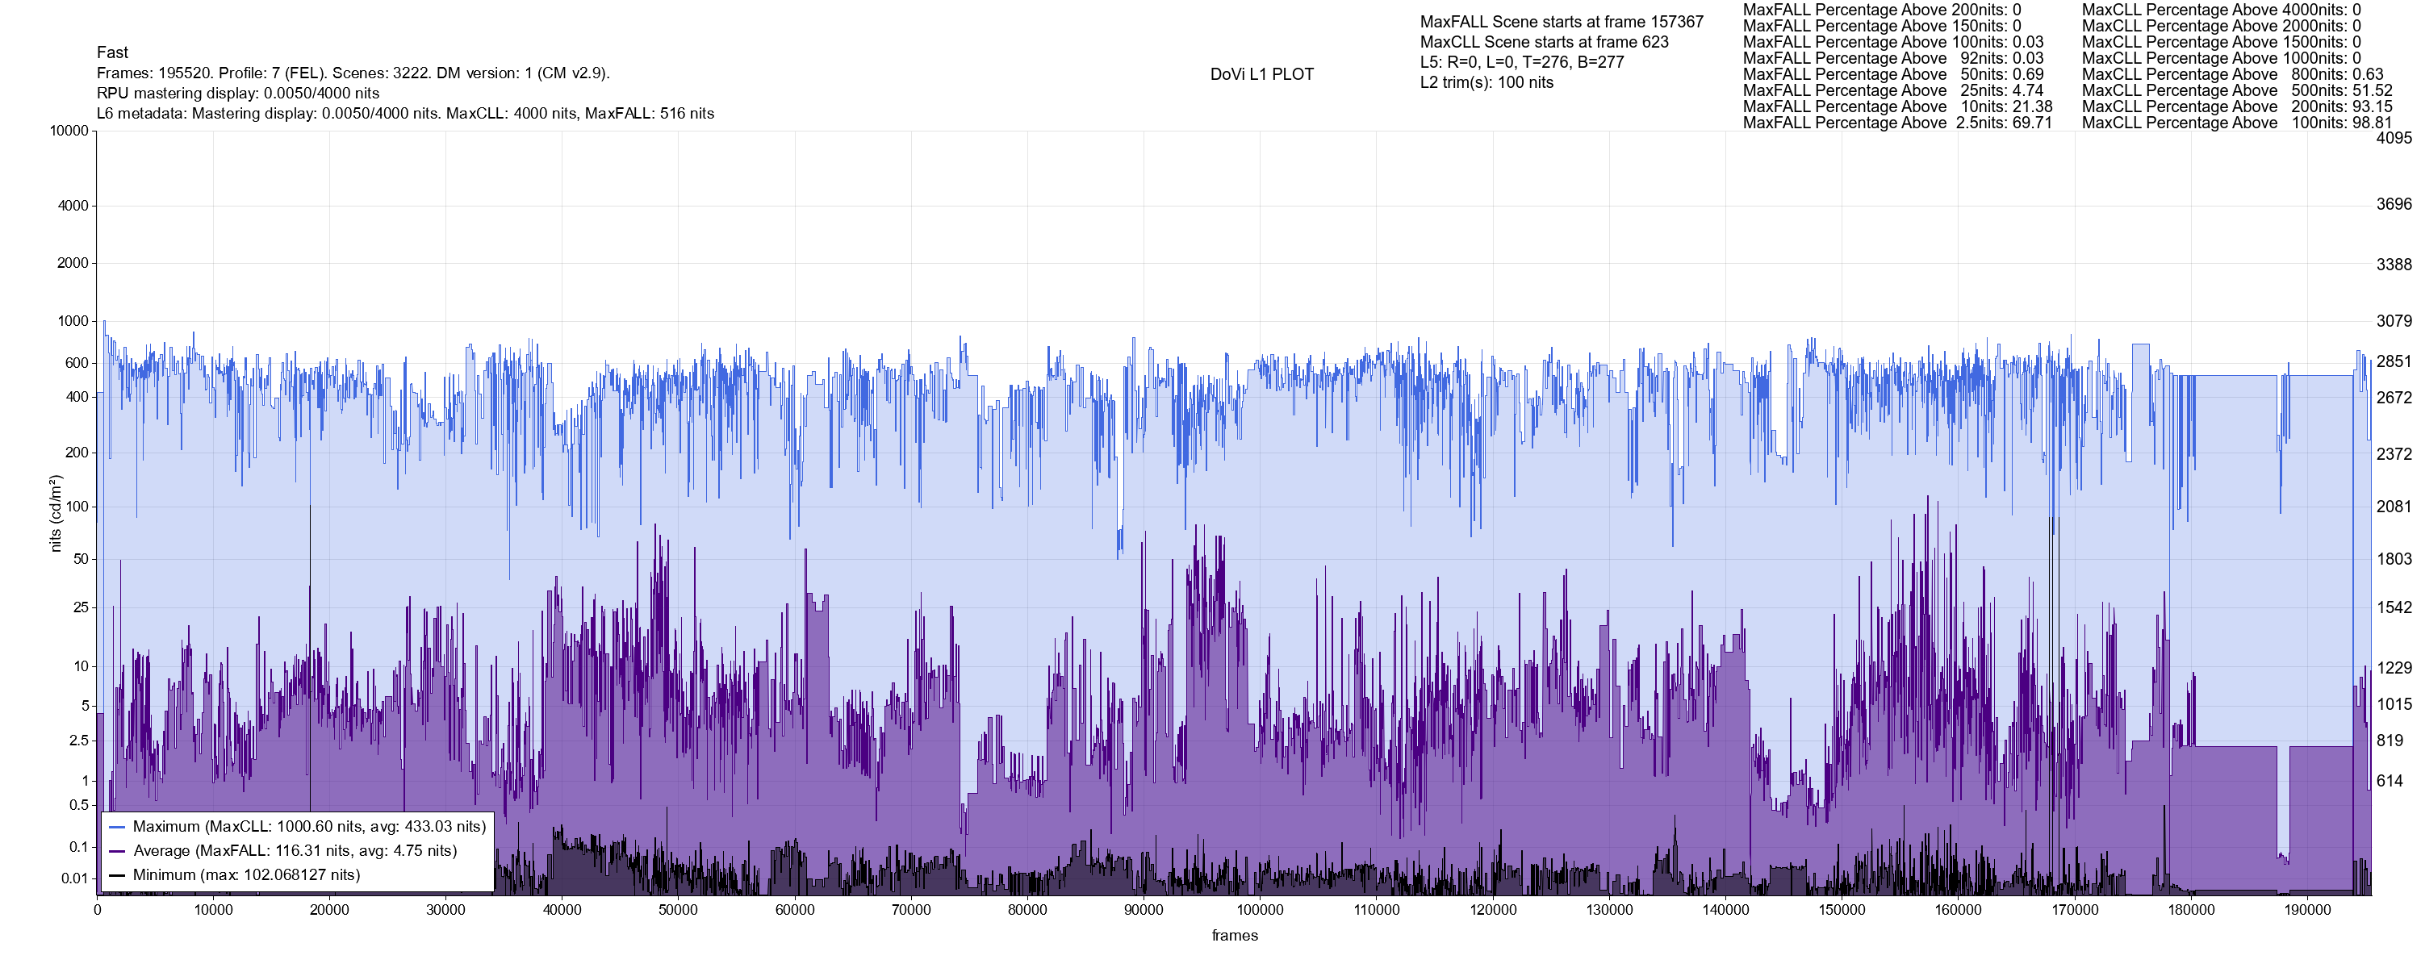The width and height of the screenshot is (2421, 968).
Task: Click the 'frames' x-axis label
Action: coord(1234,936)
